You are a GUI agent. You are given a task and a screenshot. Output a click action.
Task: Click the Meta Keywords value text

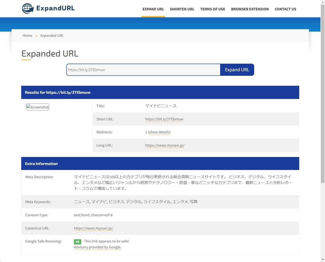(136, 202)
